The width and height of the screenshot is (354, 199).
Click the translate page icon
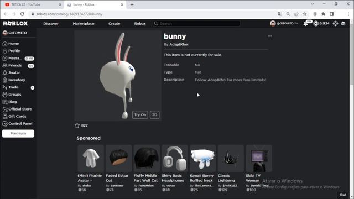click(280, 14)
